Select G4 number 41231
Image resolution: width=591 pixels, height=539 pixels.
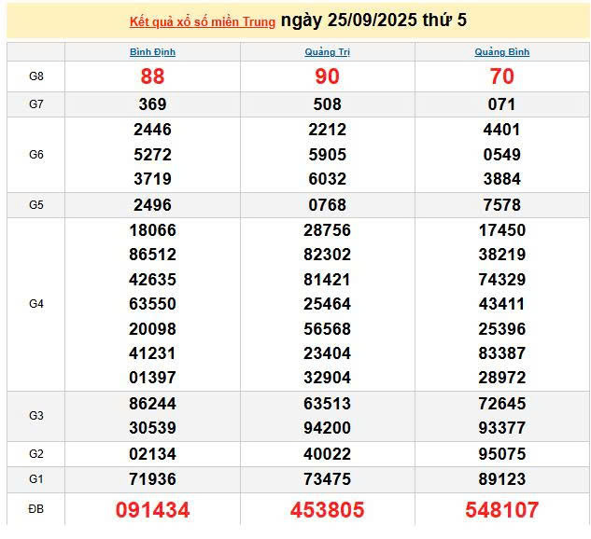click(152, 353)
